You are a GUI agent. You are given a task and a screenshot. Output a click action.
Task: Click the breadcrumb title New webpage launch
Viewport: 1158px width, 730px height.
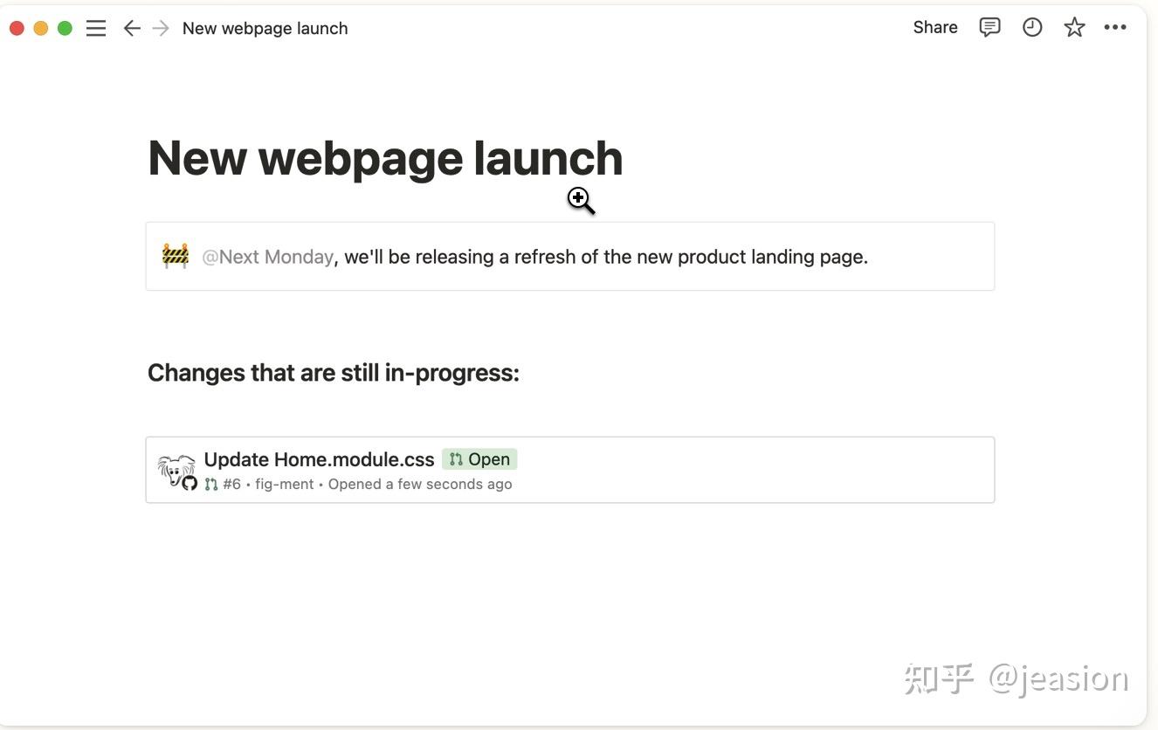265,29
